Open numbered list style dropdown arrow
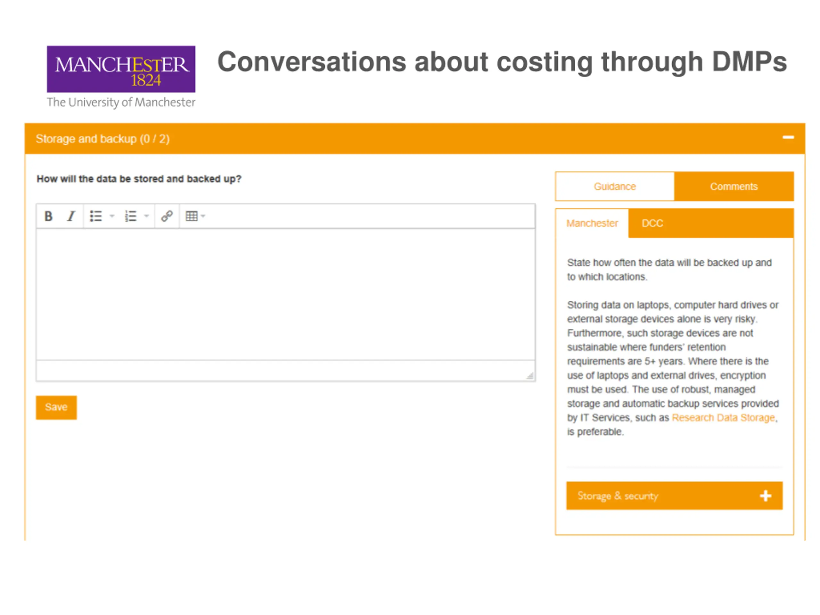Image resolution: width=820 pixels, height=615 pixels. (x=146, y=216)
